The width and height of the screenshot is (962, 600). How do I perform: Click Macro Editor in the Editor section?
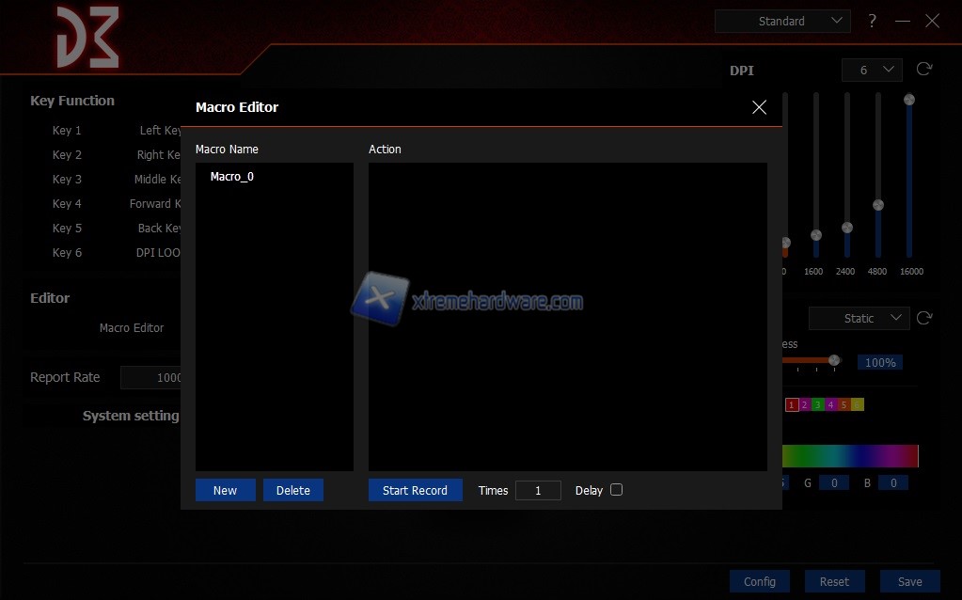pos(132,328)
